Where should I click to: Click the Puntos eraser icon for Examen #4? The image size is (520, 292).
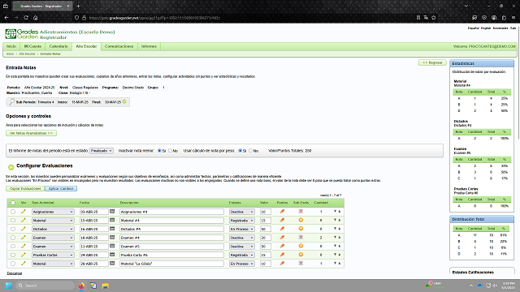click(x=282, y=238)
